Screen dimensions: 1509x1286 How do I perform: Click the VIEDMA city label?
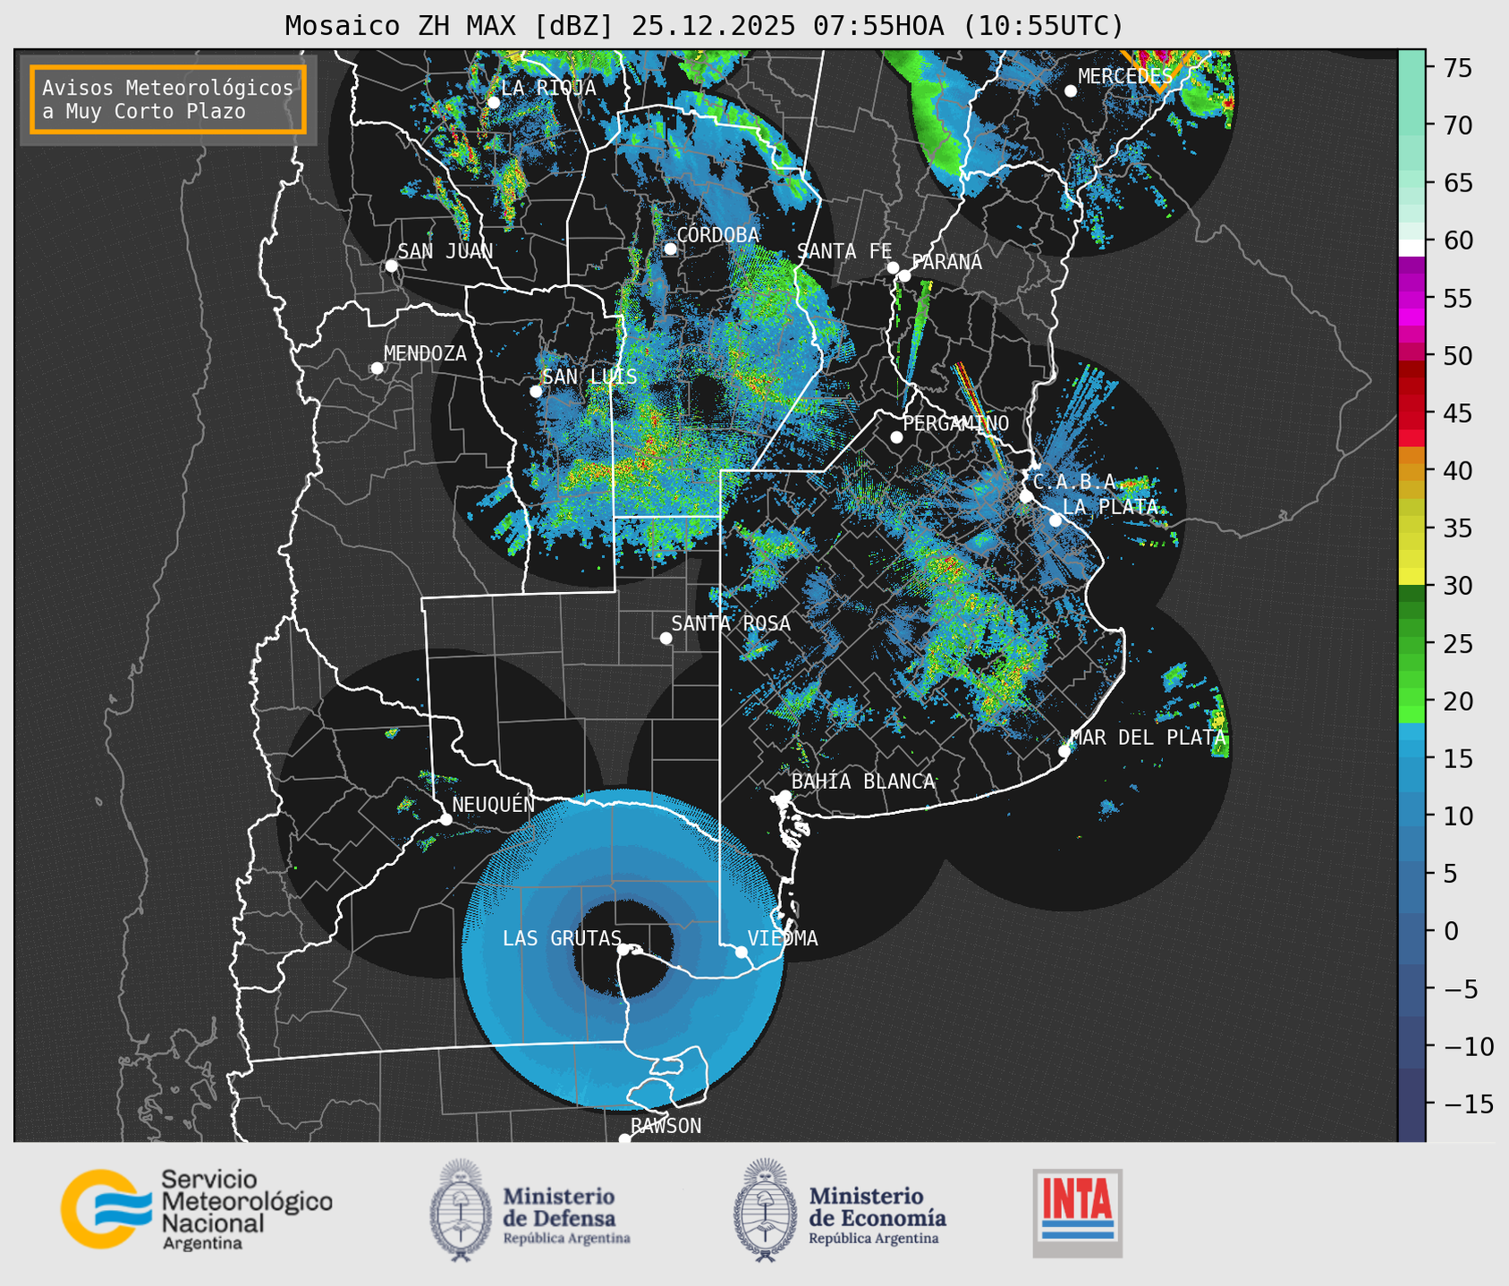tap(783, 938)
